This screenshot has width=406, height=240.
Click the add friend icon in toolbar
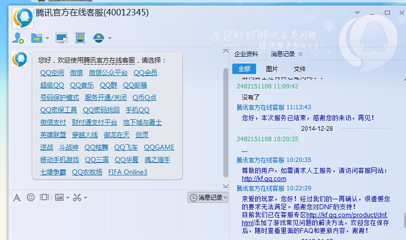tap(18, 38)
